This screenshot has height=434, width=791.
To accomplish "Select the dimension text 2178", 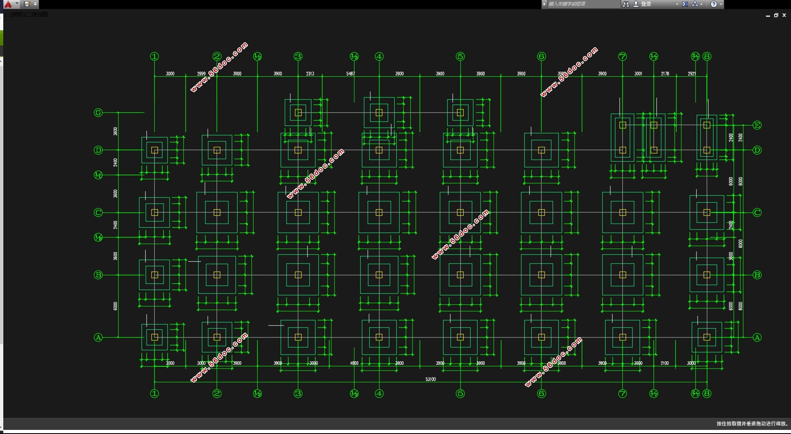I will point(665,74).
